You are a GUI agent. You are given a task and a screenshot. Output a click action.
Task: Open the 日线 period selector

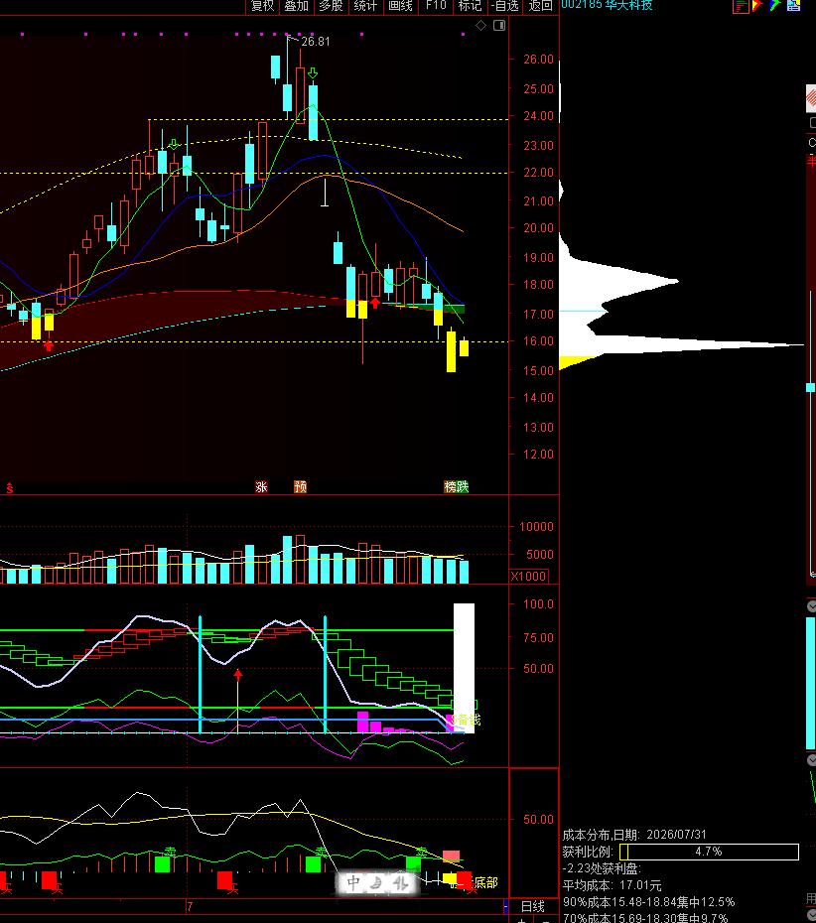click(533, 906)
